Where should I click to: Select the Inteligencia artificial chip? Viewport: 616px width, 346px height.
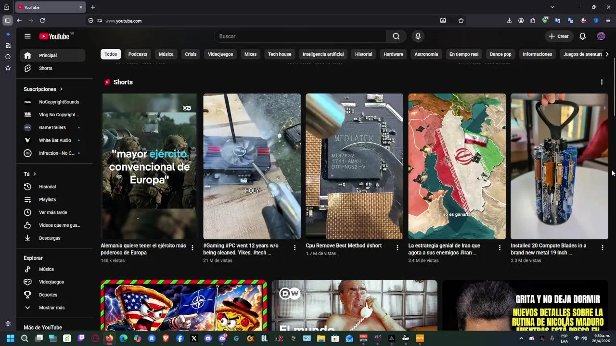pyautogui.click(x=323, y=54)
